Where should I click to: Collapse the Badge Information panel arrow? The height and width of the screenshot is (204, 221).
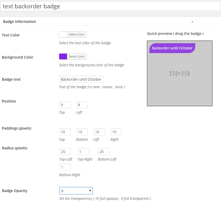[x=192, y=22]
